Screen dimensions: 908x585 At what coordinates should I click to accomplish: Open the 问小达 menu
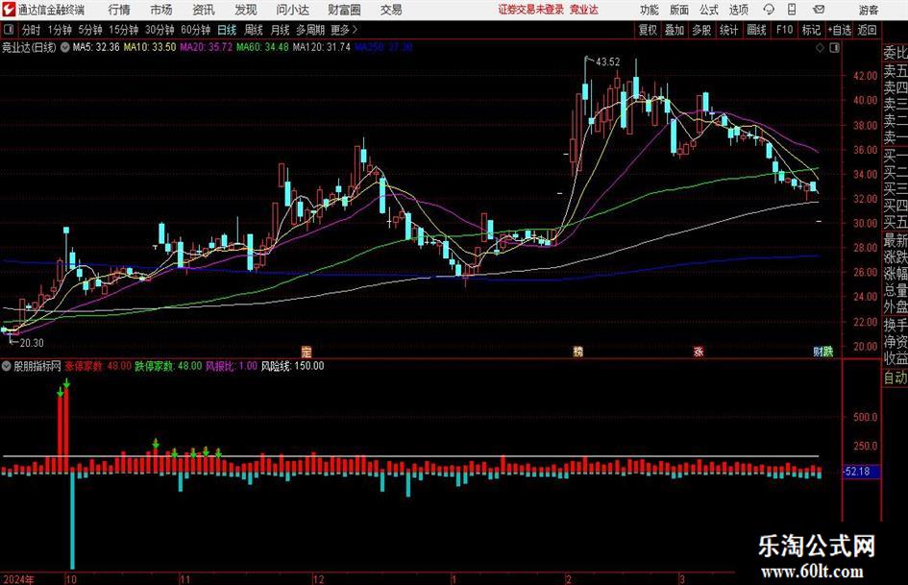click(x=292, y=10)
